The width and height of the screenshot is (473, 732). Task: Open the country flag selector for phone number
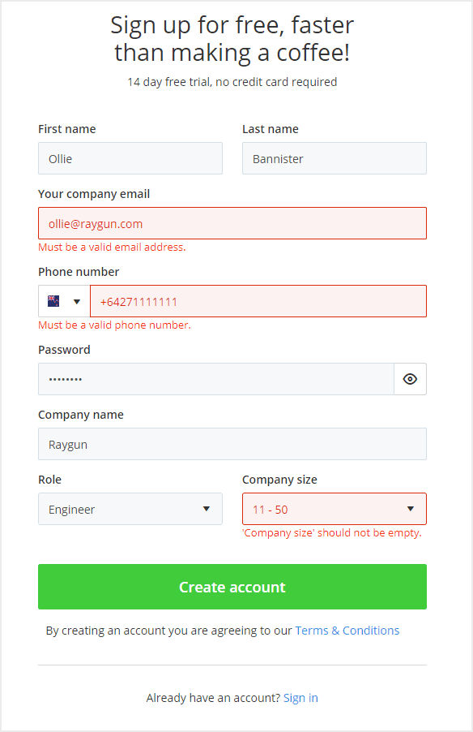(64, 301)
